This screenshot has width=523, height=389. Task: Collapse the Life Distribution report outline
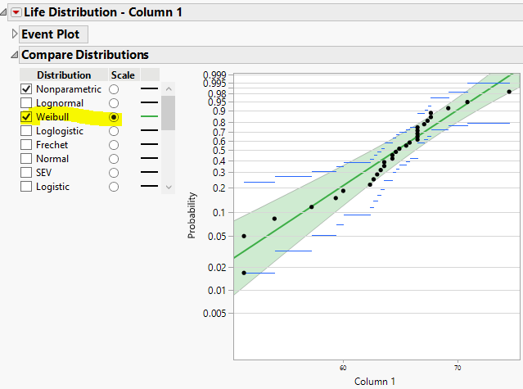[3, 12]
